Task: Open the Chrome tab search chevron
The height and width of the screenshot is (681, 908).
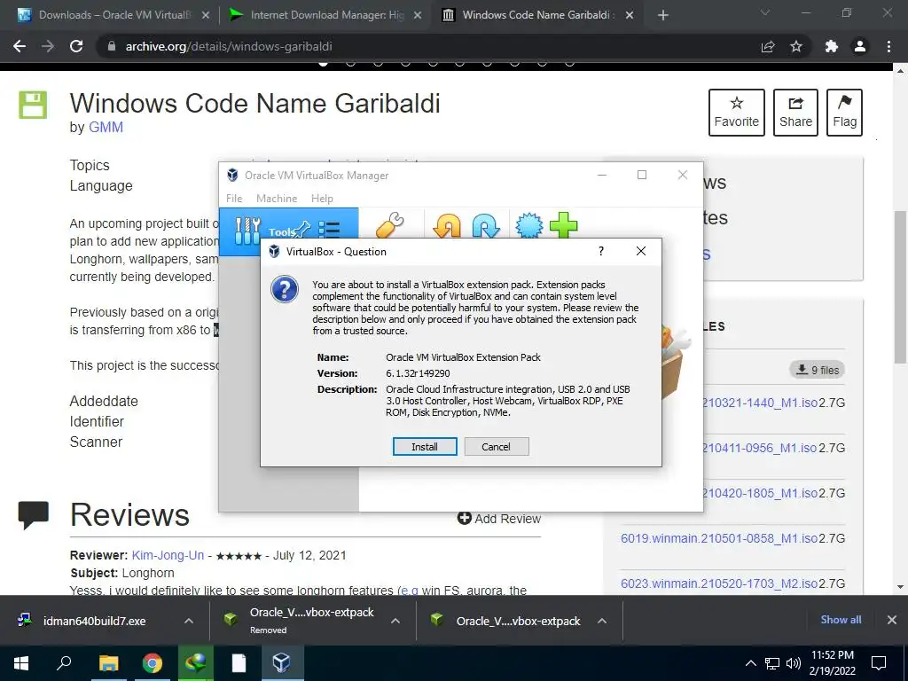Action: [x=765, y=13]
